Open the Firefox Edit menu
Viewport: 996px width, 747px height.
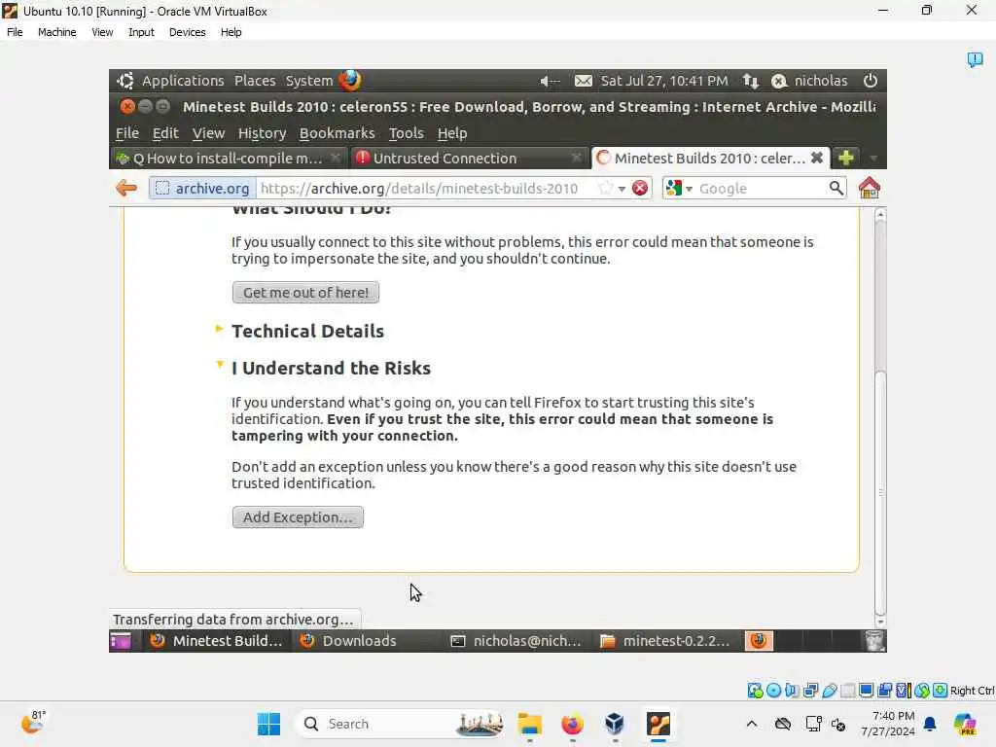tap(165, 133)
